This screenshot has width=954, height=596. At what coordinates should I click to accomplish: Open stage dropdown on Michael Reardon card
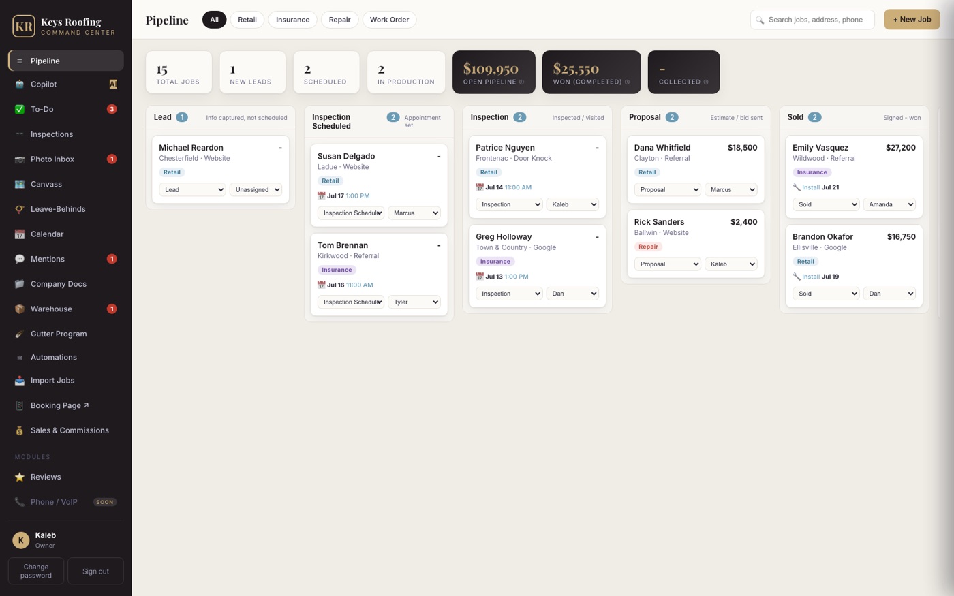tap(192, 190)
